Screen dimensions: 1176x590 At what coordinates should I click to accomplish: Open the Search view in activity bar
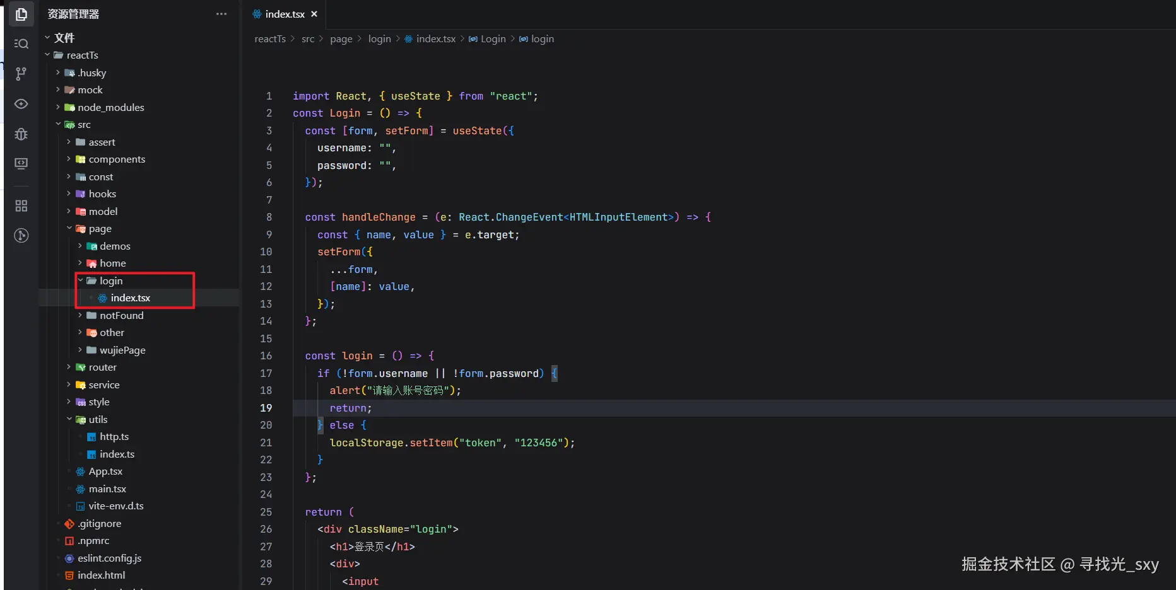(x=21, y=43)
